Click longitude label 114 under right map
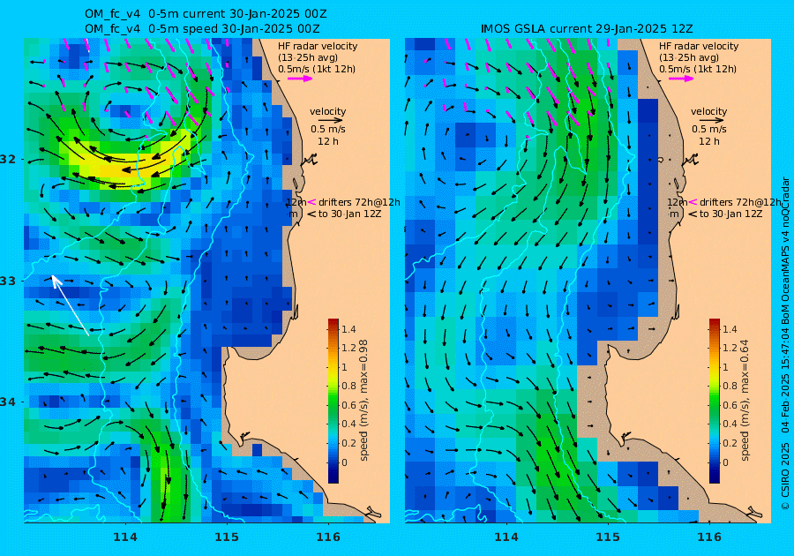This screenshot has width=794, height=556. click(506, 537)
